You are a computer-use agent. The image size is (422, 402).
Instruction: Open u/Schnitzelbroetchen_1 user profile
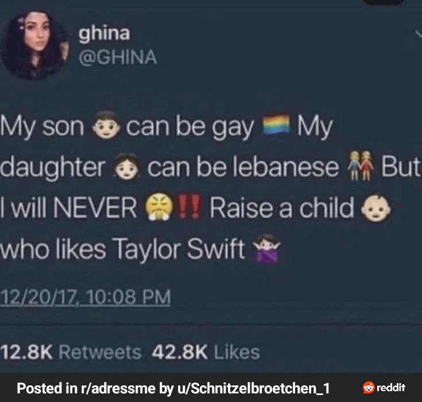(x=253, y=388)
